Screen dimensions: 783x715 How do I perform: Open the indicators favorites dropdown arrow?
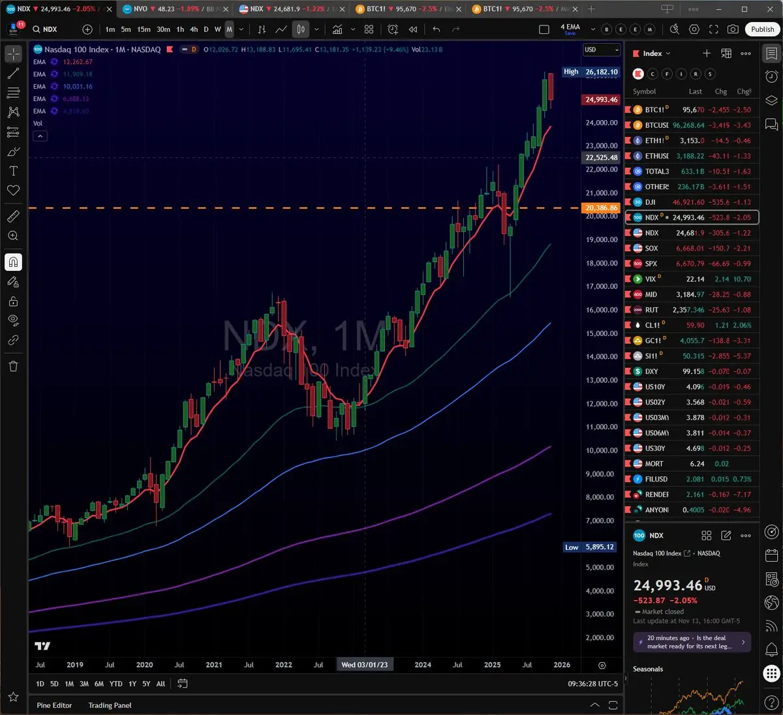point(353,29)
